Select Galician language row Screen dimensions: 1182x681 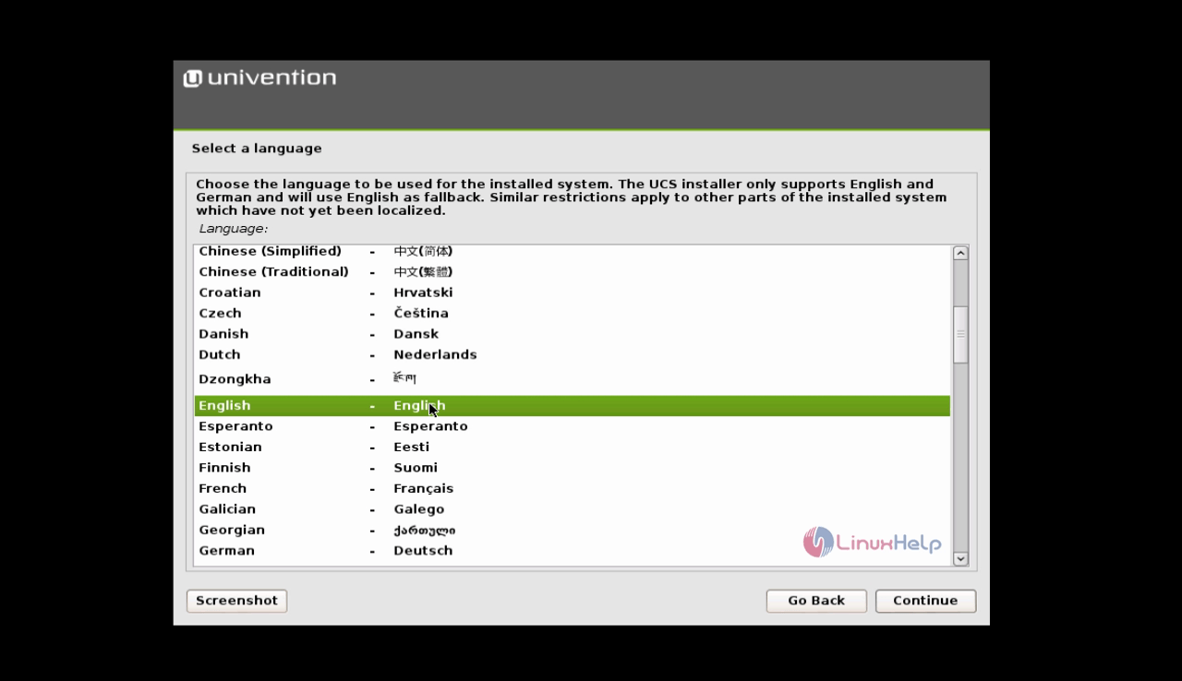pos(573,509)
